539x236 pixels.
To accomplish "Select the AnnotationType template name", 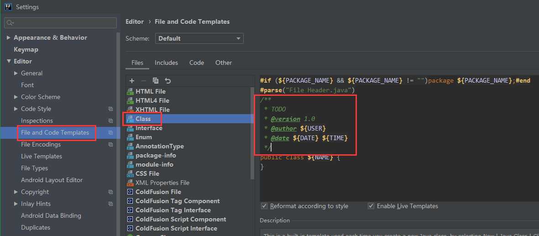I will click(x=160, y=146).
